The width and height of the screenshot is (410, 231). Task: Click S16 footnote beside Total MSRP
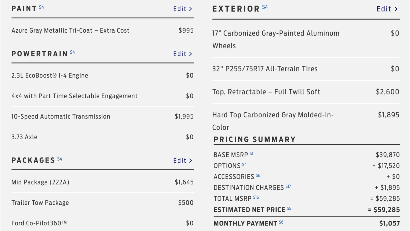[x=256, y=197]
